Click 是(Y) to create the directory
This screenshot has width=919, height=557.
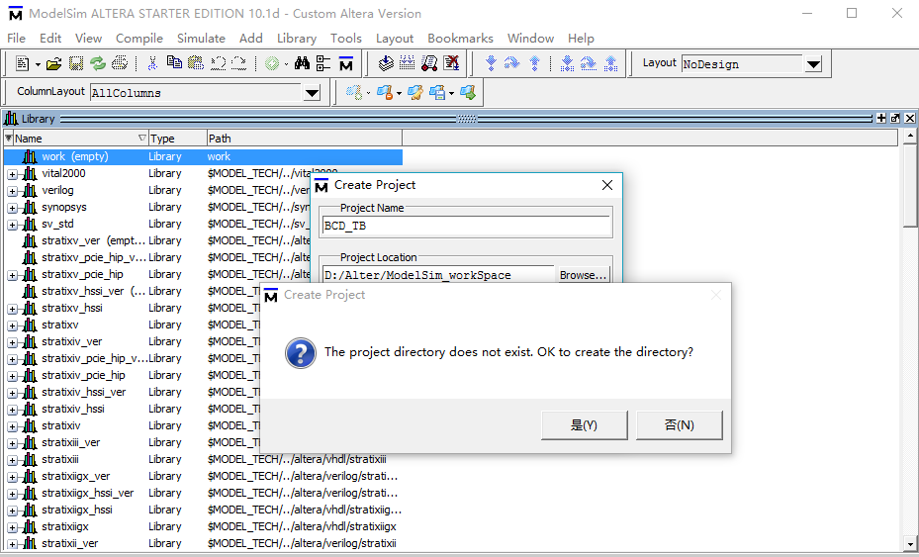pyautogui.click(x=585, y=425)
